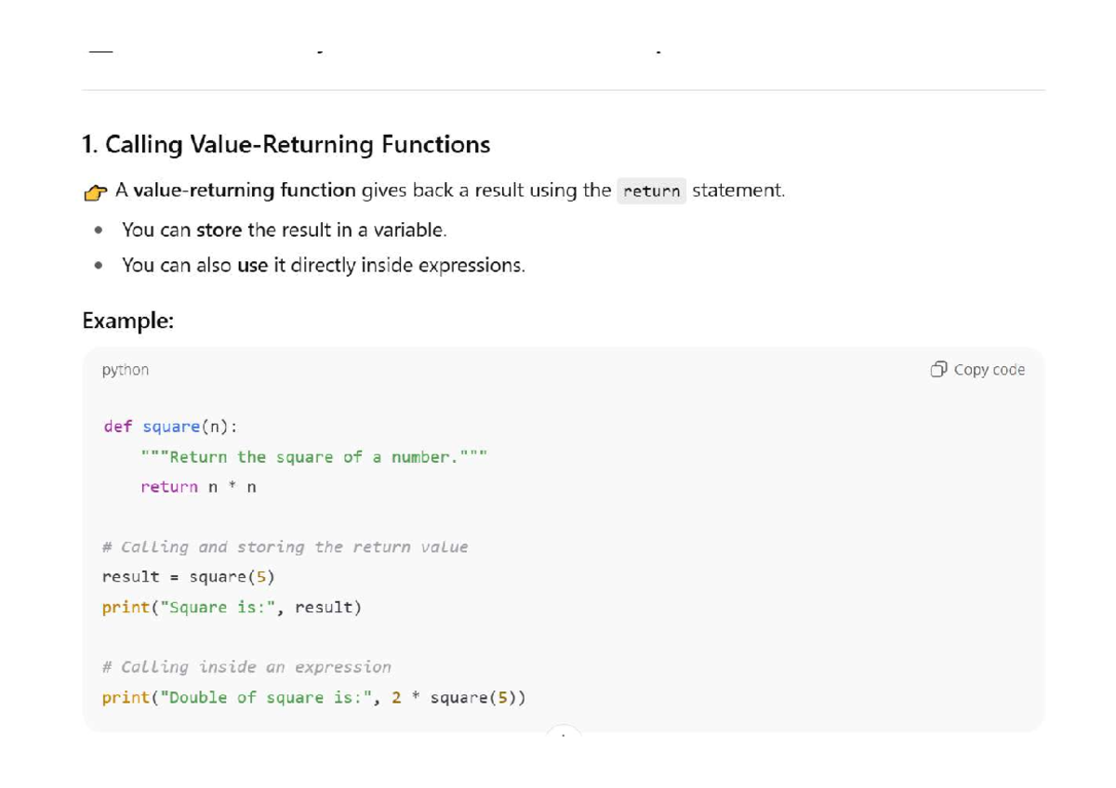Click the Copy code button

click(x=978, y=369)
